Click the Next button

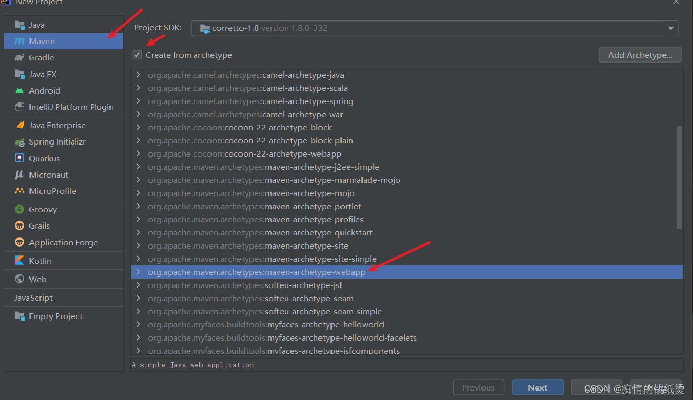point(538,387)
